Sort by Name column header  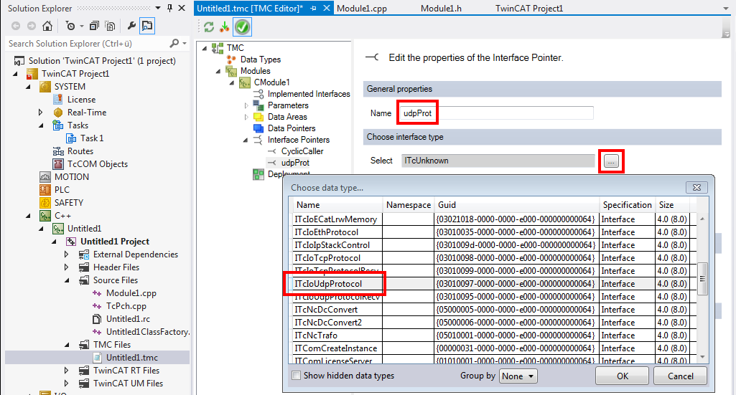(x=337, y=205)
